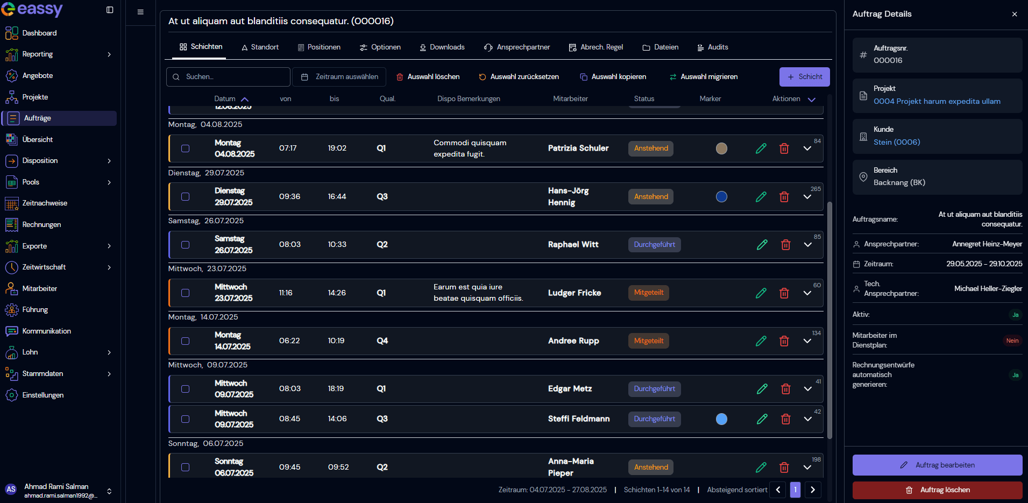Check the box for Edgar Metz's shift
Image resolution: width=1028 pixels, height=503 pixels.
[185, 389]
